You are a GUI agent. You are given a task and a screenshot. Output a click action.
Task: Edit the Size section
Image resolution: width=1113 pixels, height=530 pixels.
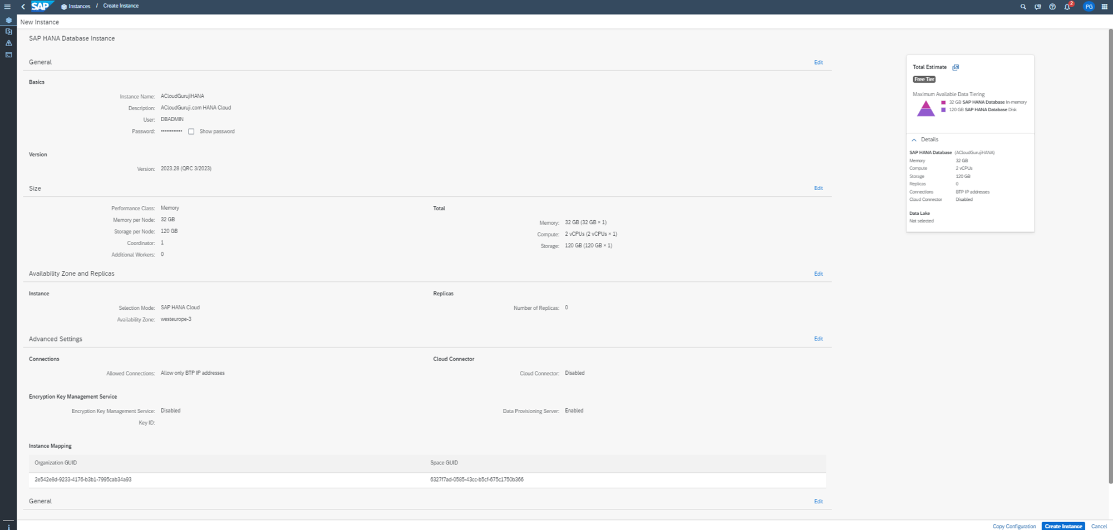(x=818, y=189)
